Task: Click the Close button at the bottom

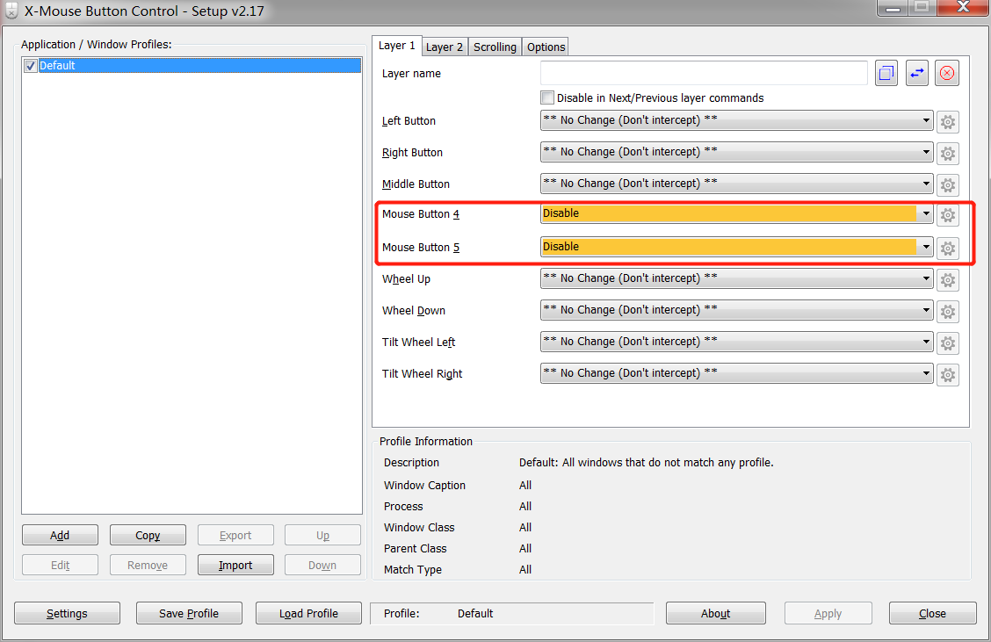Action: [x=932, y=614]
